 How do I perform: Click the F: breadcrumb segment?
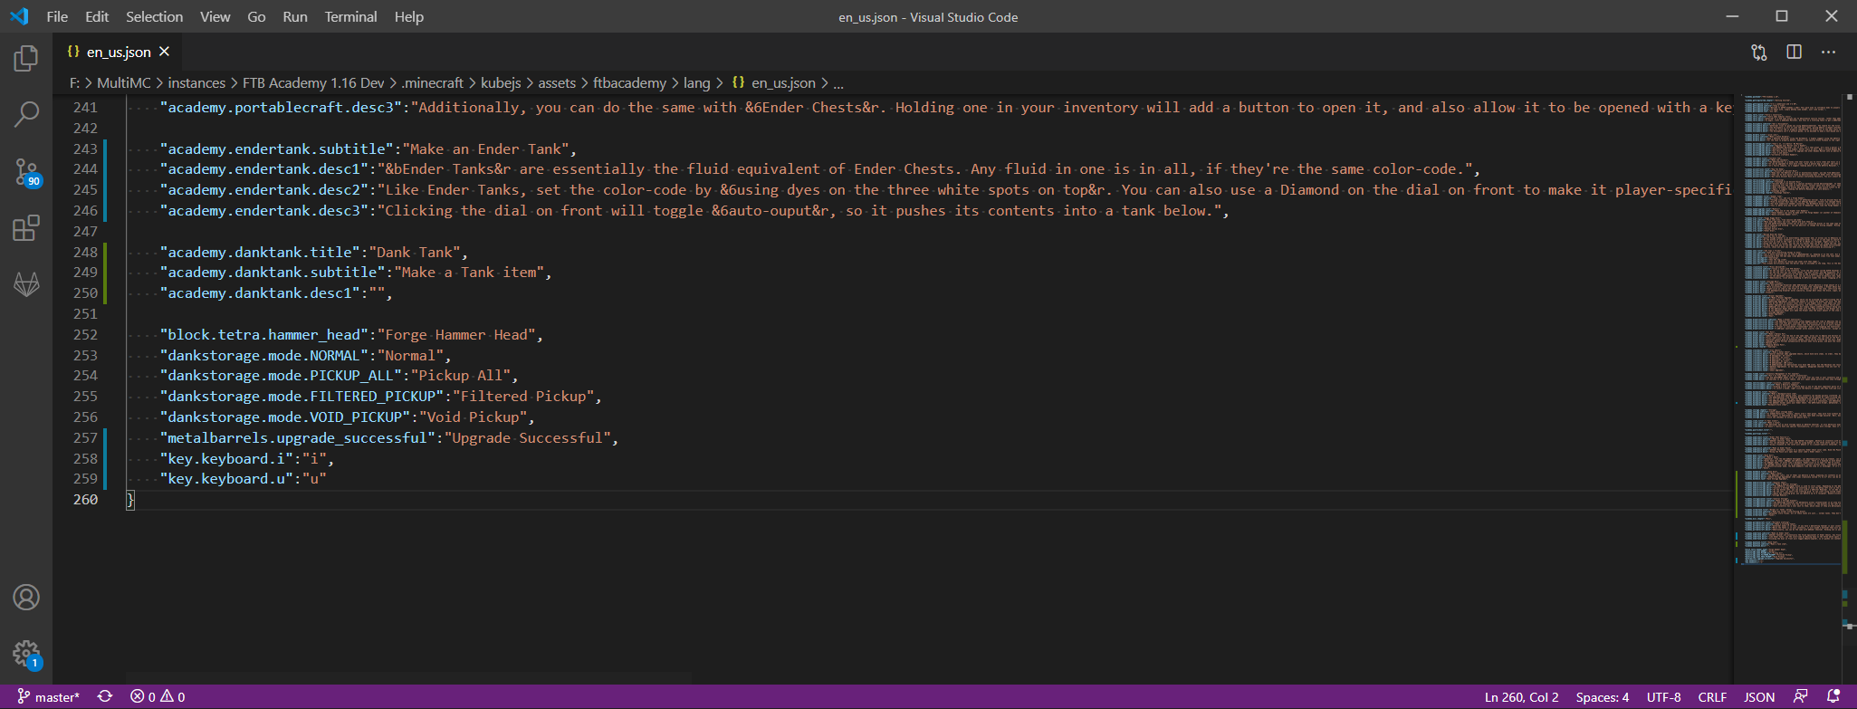(74, 82)
